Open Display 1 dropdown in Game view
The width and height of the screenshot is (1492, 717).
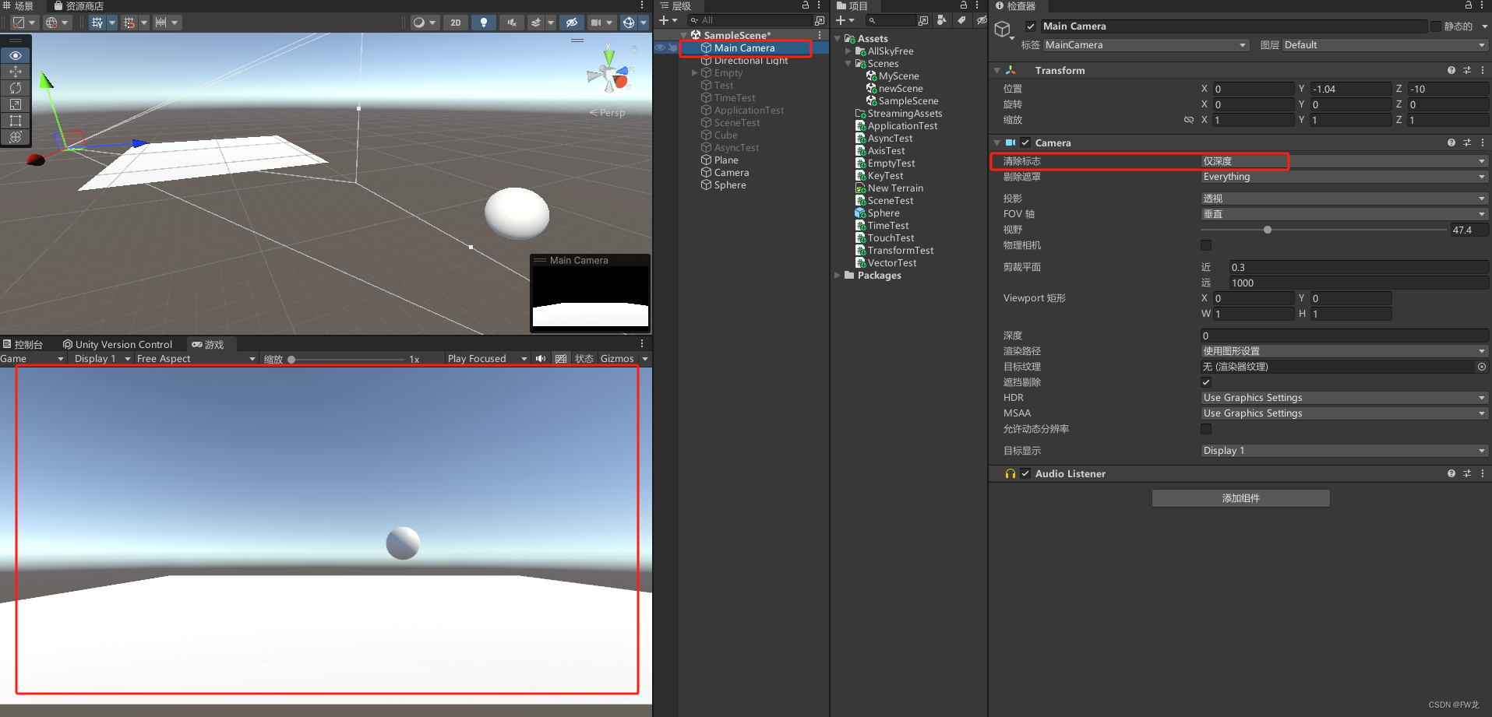[102, 359]
